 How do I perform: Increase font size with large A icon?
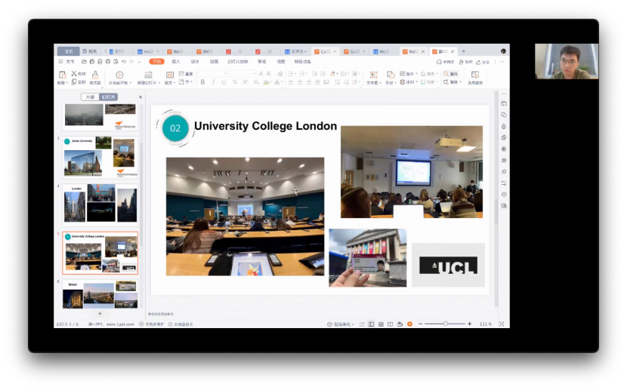coord(261,73)
